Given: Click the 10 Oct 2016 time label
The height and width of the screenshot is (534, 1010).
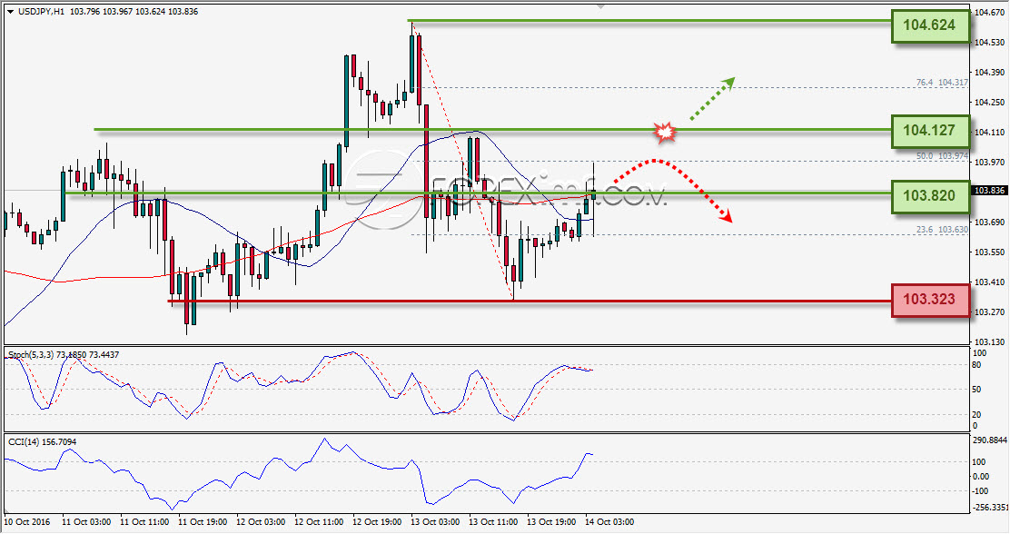Looking at the screenshot, I should [x=27, y=522].
